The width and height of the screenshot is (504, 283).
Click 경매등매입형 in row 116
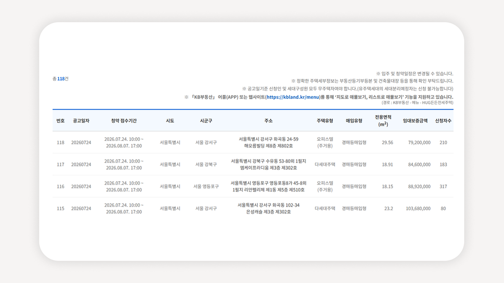(x=354, y=186)
